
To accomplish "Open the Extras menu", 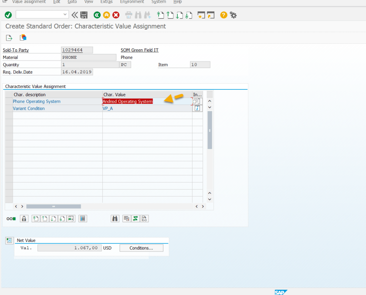I will coord(106,2).
